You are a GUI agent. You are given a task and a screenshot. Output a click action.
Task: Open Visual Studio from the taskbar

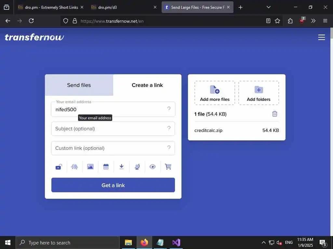tap(176, 243)
